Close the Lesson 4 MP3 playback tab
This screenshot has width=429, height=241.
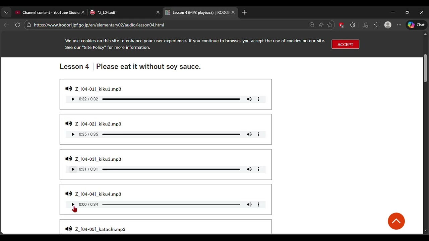233,12
